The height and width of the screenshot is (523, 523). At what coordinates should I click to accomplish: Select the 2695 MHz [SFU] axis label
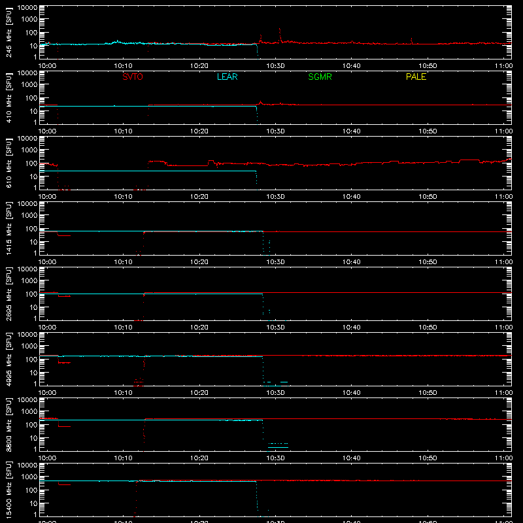8,294
